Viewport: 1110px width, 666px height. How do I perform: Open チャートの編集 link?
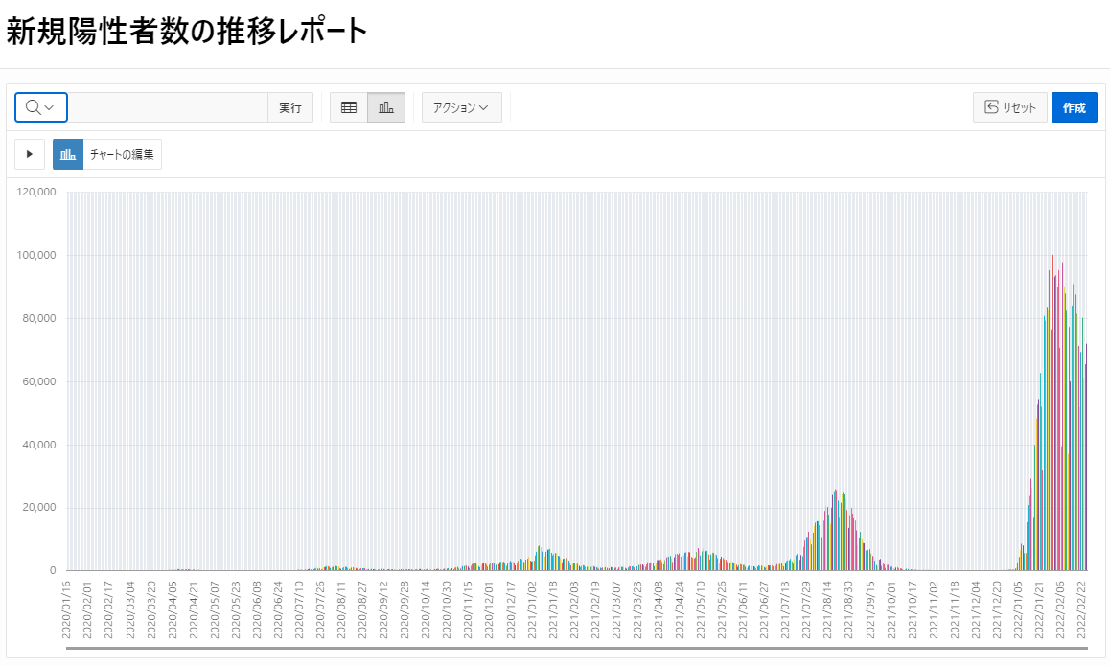(122, 154)
